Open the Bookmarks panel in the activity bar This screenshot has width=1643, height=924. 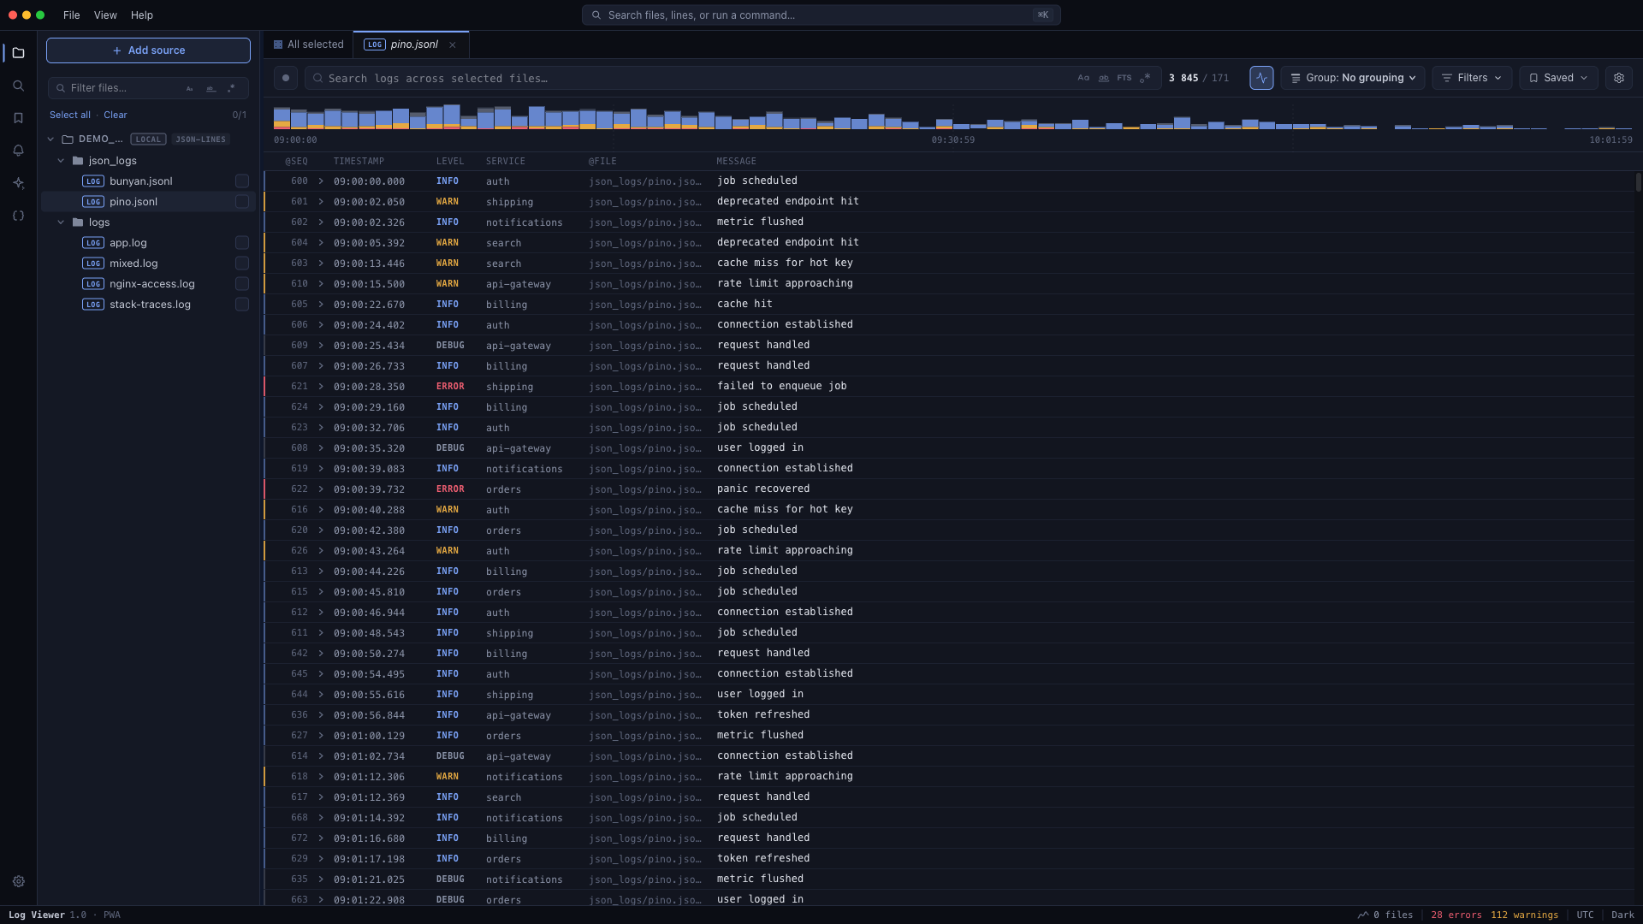[x=18, y=118]
